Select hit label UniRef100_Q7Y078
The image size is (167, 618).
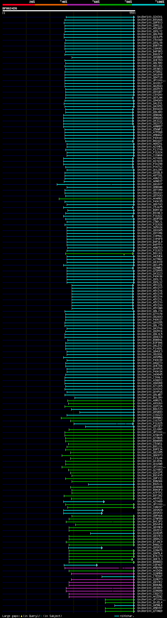(150, 314)
